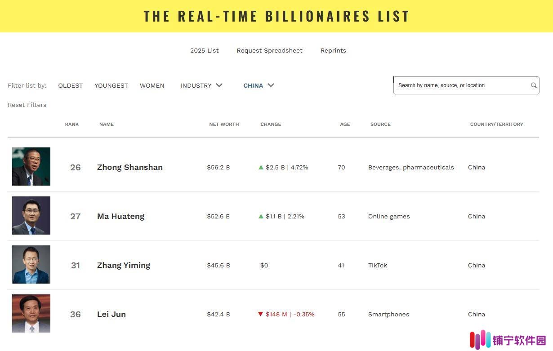Open Zhong Shanshan's profile photo
This screenshot has width=553, height=351.
pyautogui.click(x=31, y=166)
